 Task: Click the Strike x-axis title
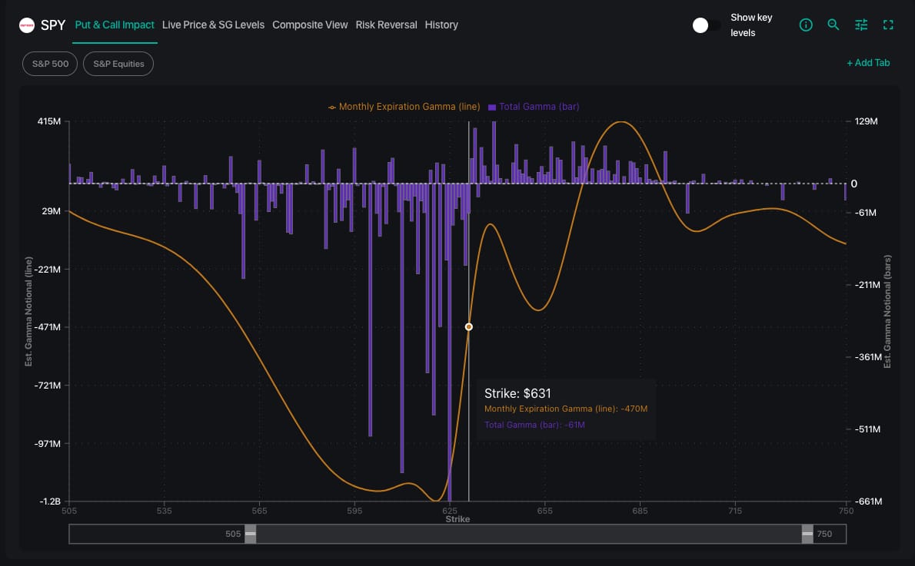click(x=457, y=519)
